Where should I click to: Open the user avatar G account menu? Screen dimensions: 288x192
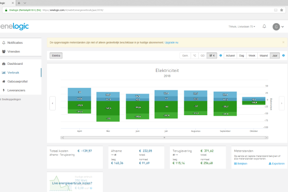[x=277, y=27]
